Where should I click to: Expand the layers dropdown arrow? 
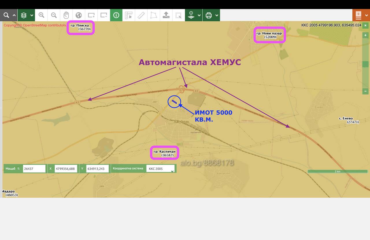[32, 15]
